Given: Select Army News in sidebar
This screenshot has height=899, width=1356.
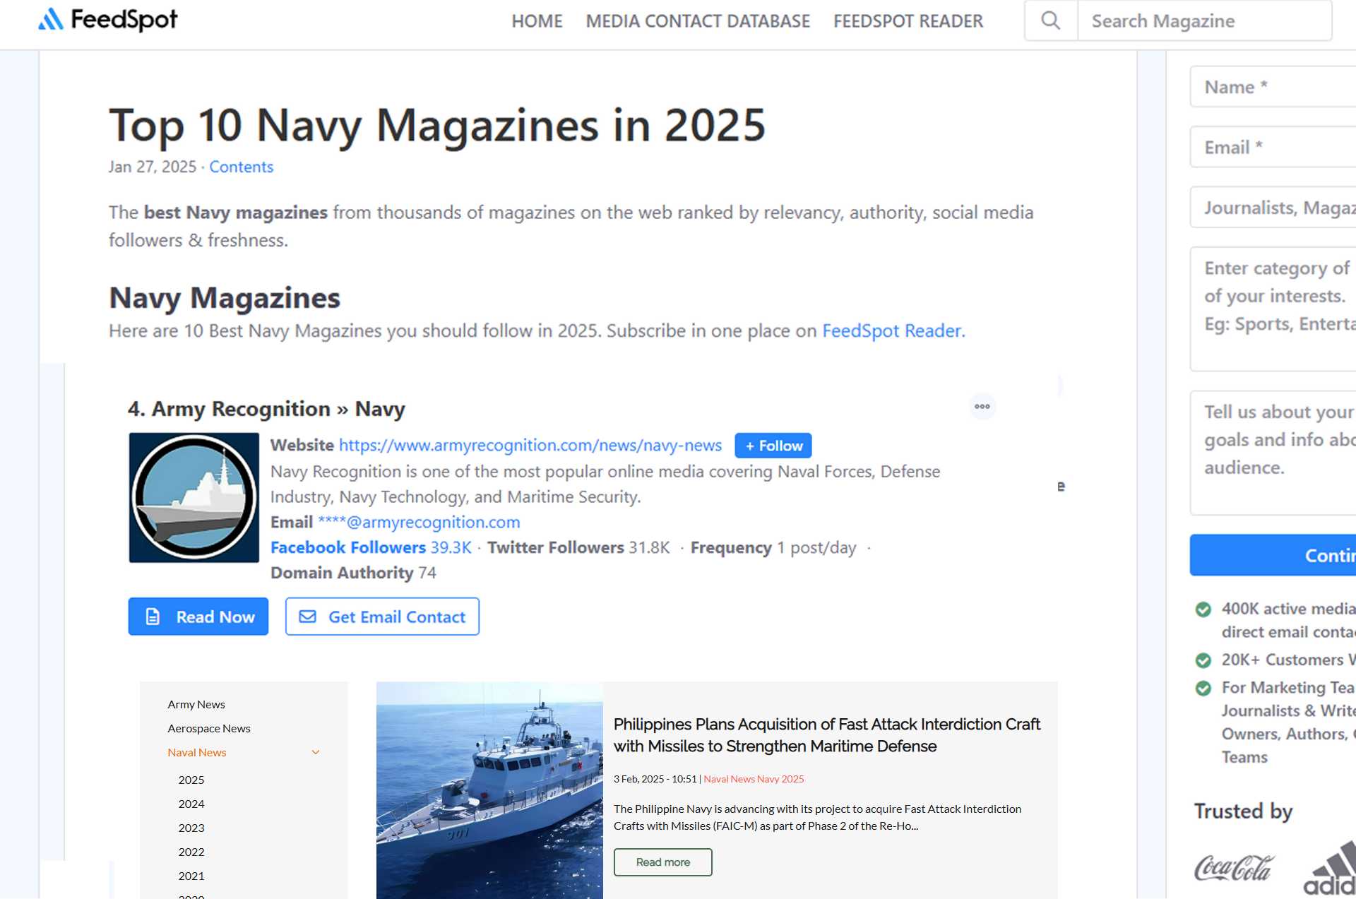Looking at the screenshot, I should click(x=196, y=704).
